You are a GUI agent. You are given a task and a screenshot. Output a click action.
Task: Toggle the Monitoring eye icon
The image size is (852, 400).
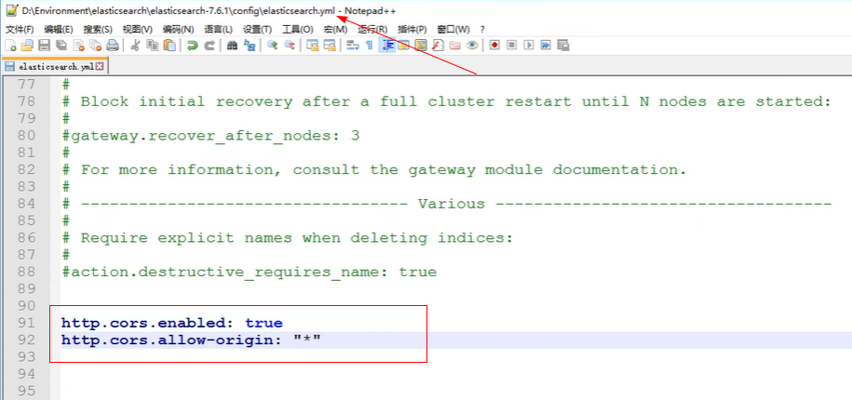point(472,46)
